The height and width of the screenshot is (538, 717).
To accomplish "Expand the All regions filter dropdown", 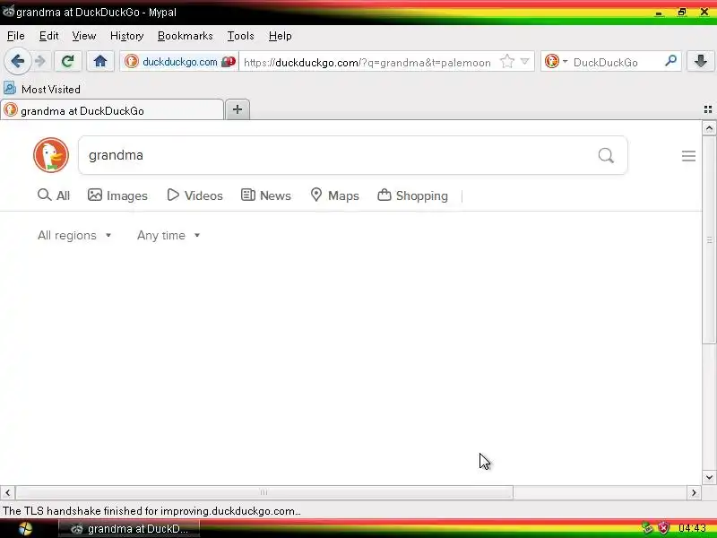I will click(x=74, y=236).
